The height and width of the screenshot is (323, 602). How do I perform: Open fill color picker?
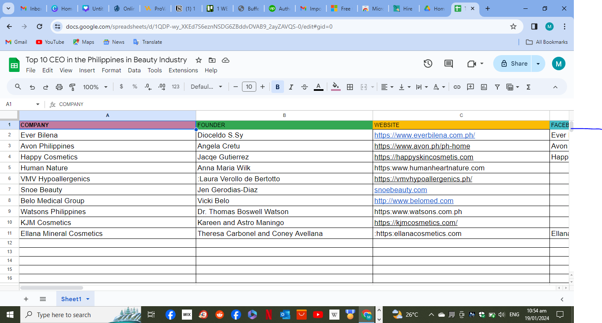pyautogui.click(x=336, y=87)
